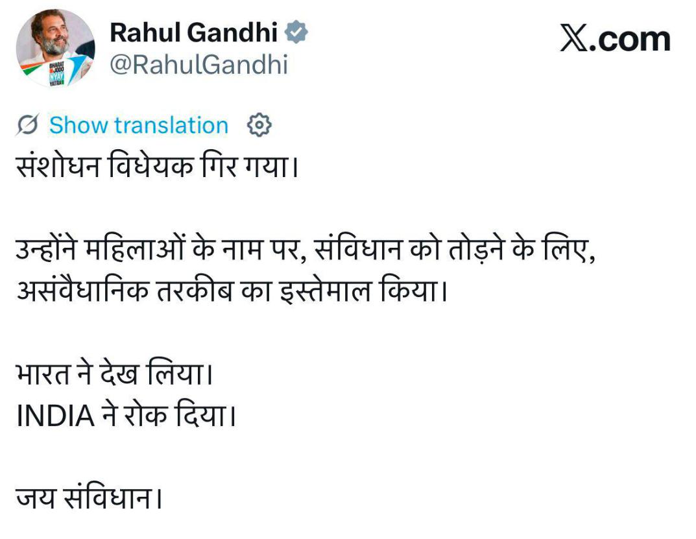This screenshot has height=539, width=696.
Task: Click the crossed-circle translation icon
Action: [x=28, y=125]
